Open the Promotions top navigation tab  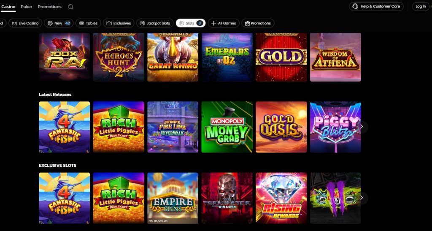pos(50,7)
